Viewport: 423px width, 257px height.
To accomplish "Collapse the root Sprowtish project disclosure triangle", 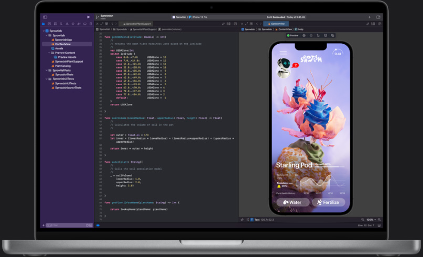I will pyautogui.click(x=44, y=31).
